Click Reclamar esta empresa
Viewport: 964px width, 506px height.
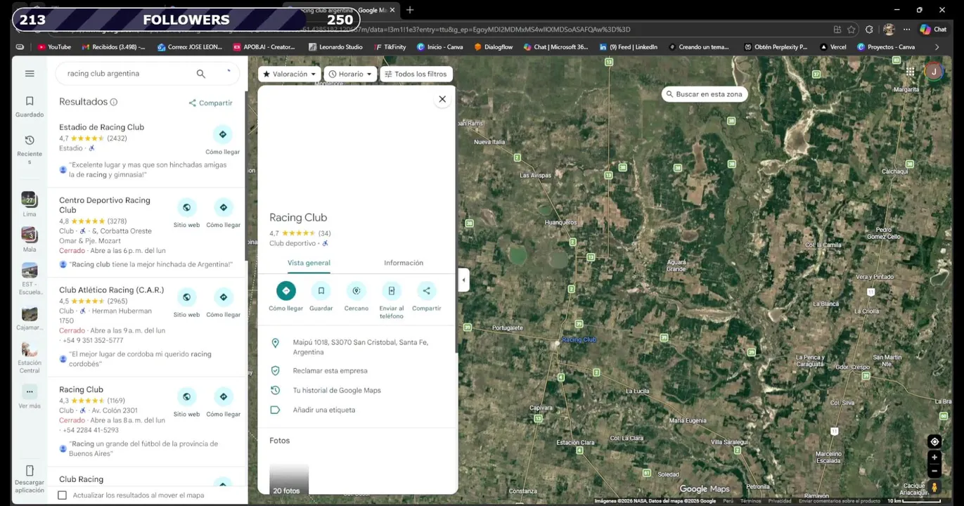pos(357,370)
